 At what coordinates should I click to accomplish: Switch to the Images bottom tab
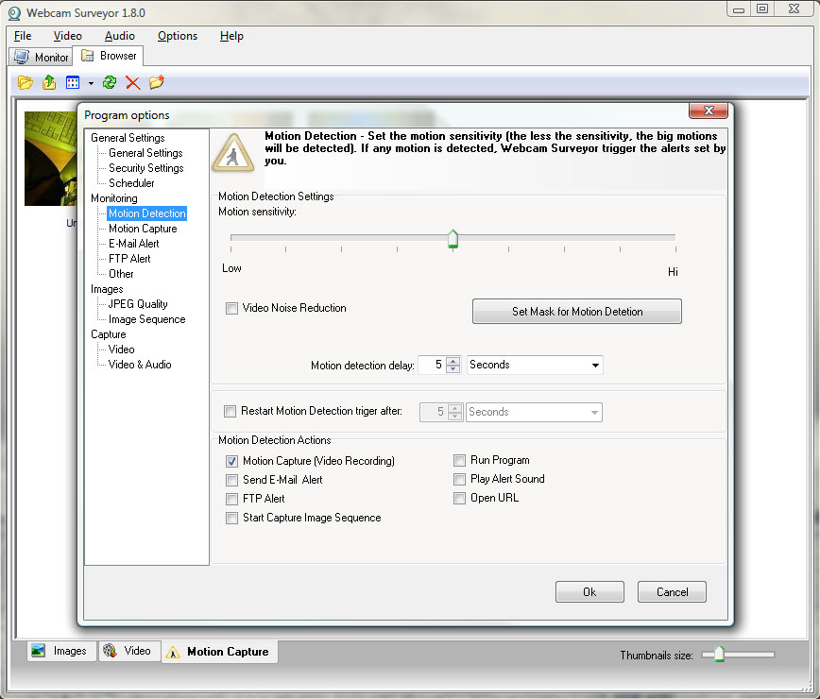coord(60,651)
